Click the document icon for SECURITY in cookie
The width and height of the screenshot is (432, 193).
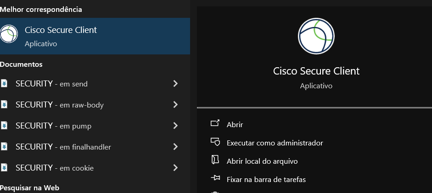(x=4, y=167)
